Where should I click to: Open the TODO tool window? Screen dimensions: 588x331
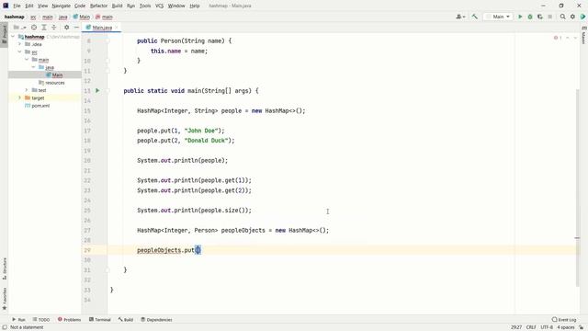[x=40, y=320]
